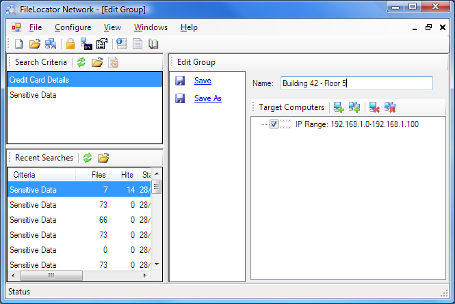
Task: Click the open folder icon beside Search Criteria
Action: click(x=97, y=62)
